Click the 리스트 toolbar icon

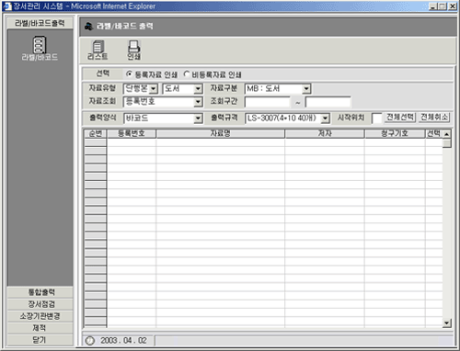pyautogui.click(x=98, y=47)
